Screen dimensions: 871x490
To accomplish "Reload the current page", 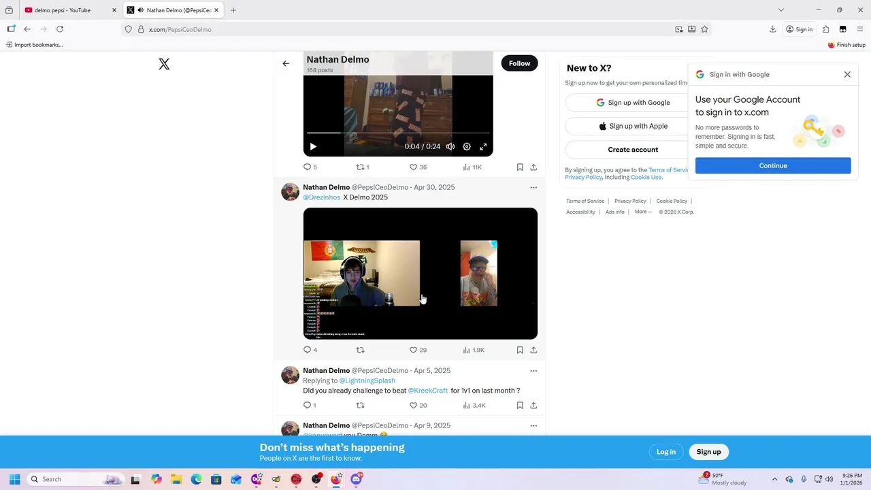I will (x=60, y=29).
